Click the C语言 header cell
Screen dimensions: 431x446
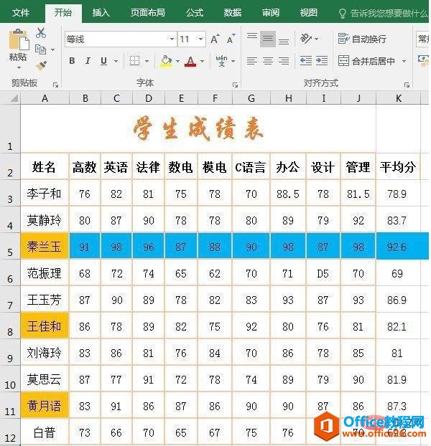coord(251,166)
